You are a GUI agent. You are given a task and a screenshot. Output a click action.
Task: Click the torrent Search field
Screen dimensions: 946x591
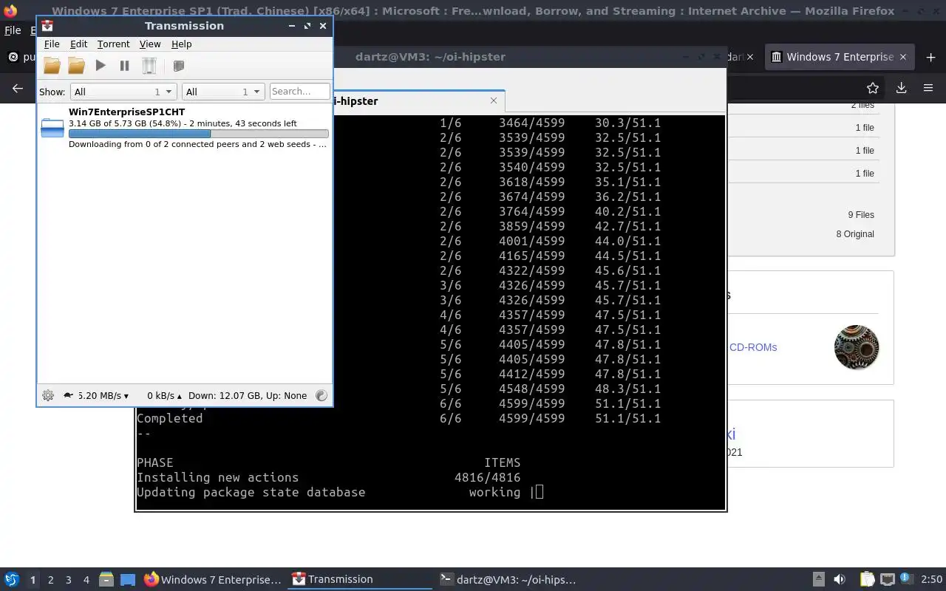(x=299, y=92)
